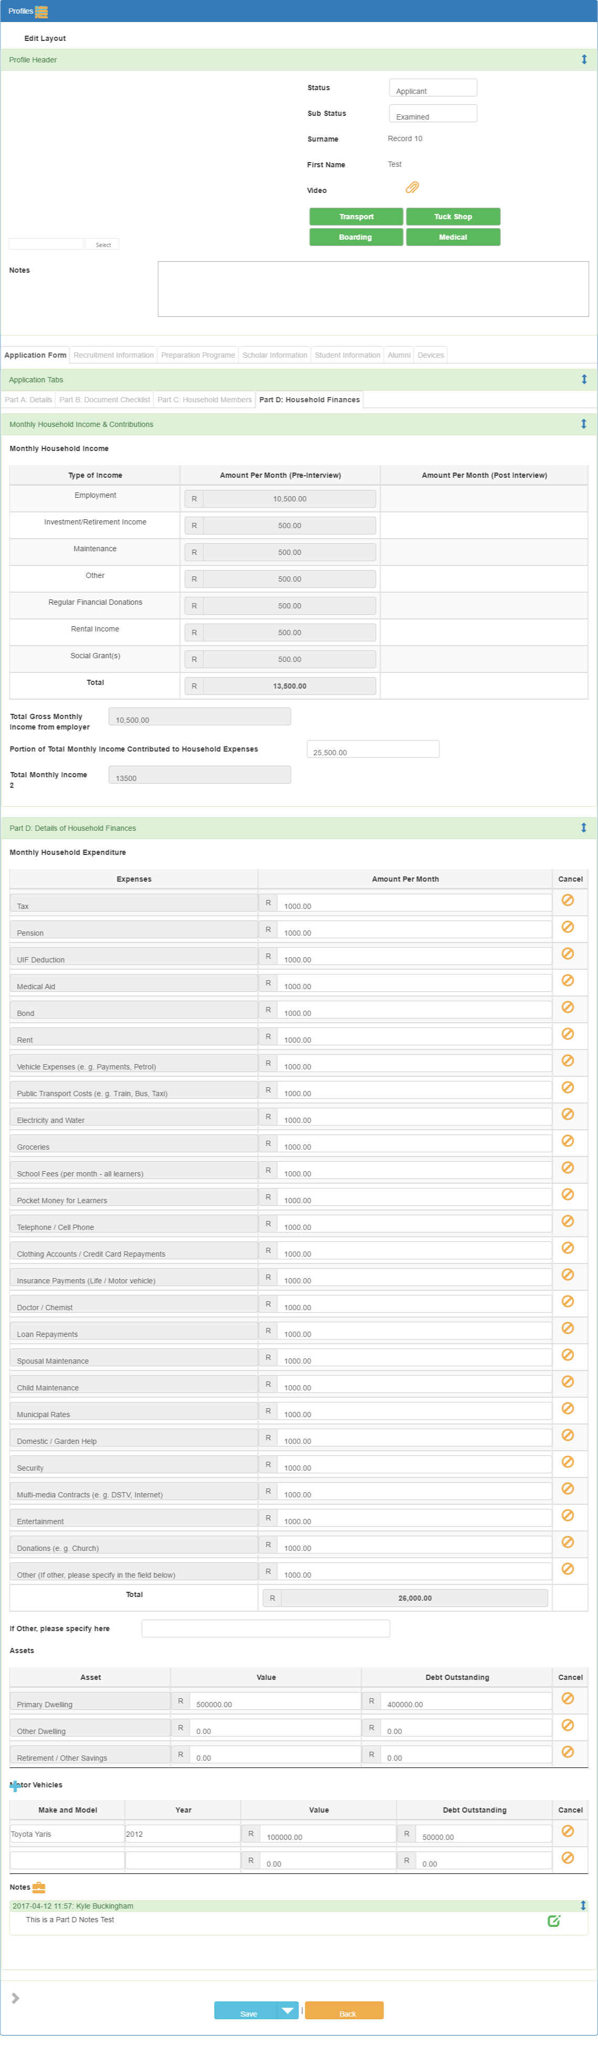This screenshot has width=598, height=2046.
Task: Cancel the Primary Dwelling asset row
Action: pyautogui.click(x=567, y=1698)
